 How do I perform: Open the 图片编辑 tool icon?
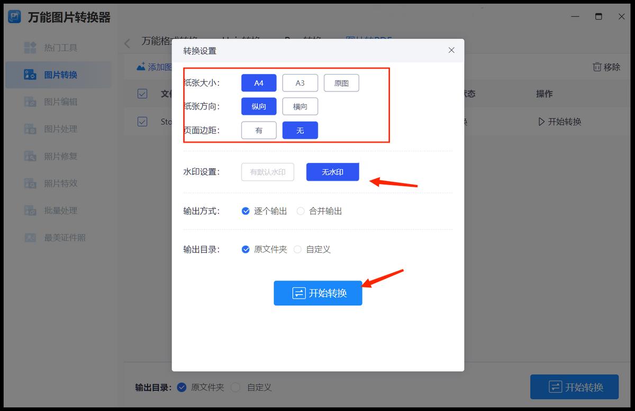point(29,102)
